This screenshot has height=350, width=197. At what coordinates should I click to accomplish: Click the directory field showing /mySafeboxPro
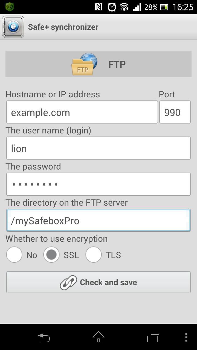99,220
